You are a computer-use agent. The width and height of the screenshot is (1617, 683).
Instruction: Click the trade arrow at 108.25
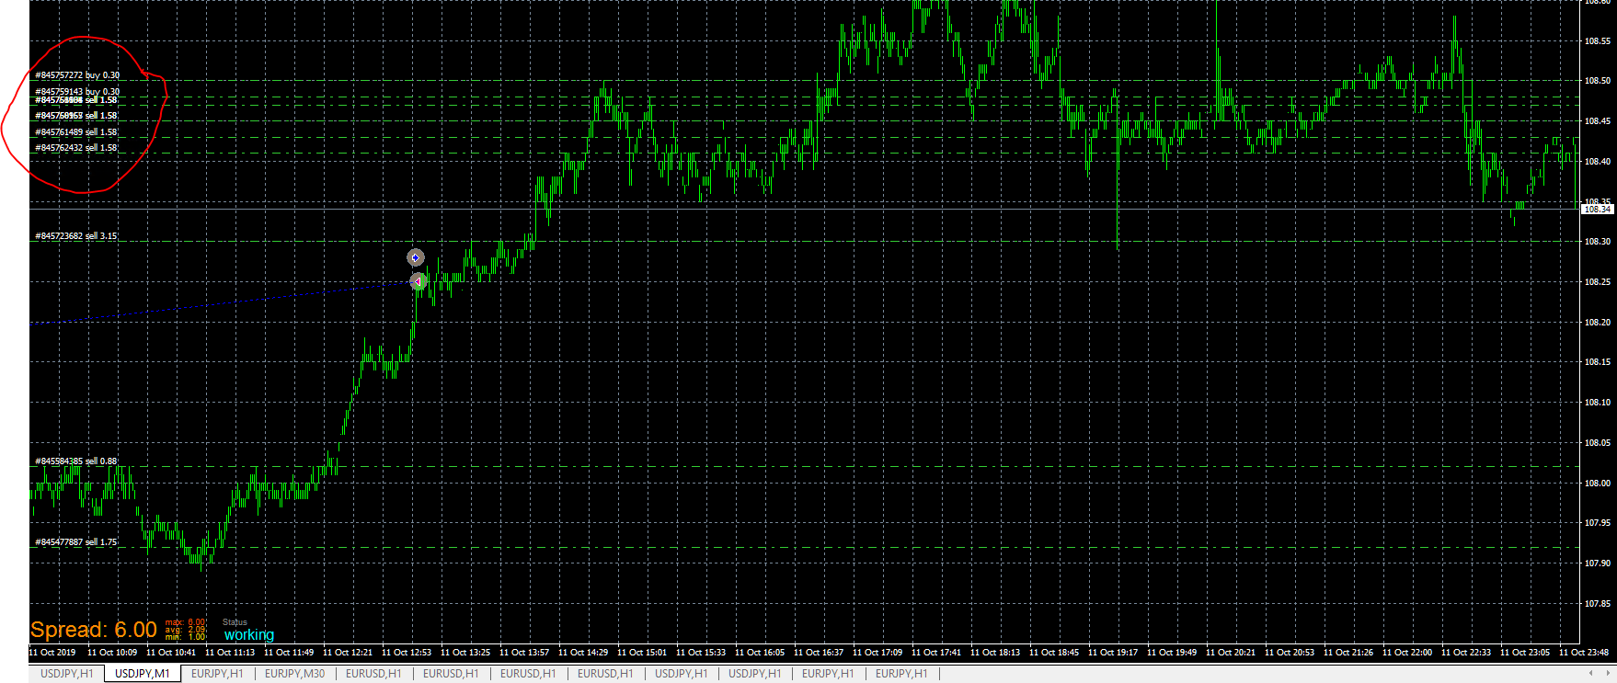[417, 280]
